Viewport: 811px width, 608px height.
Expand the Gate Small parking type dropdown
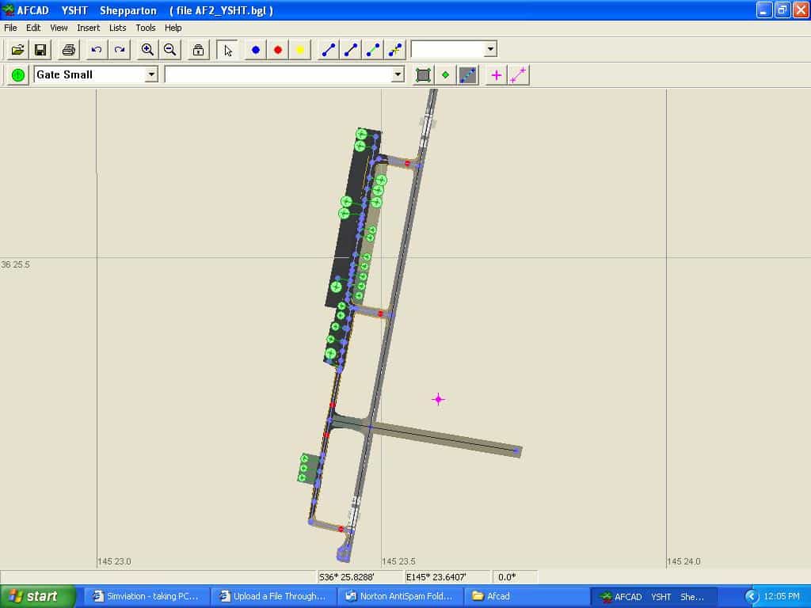pos(151,74)
